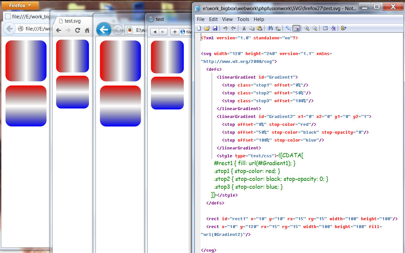Click Chrome's home button
405x253 pixels.
(x=87, y=30)
